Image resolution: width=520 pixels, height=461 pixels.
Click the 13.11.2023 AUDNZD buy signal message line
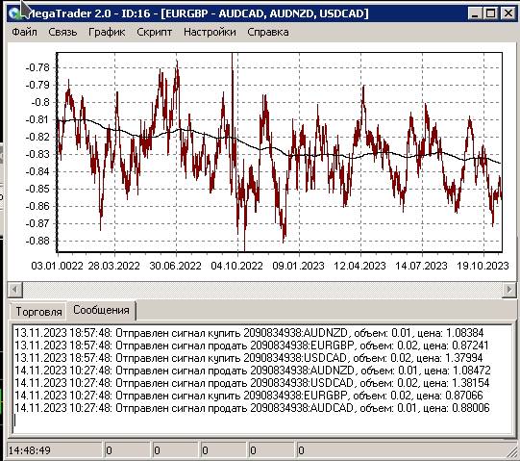click(x=249, y=333)
